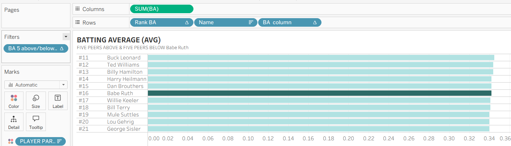Open the Color marks card
This screenshot has width=511, height=146.
[x=14, y=101]
